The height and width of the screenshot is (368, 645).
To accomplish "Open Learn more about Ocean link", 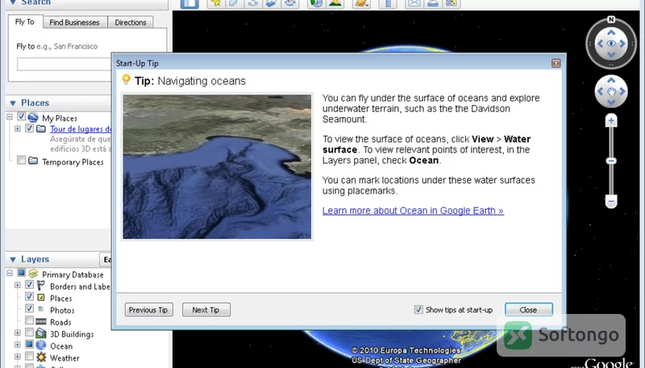I will tap(413, 211).
